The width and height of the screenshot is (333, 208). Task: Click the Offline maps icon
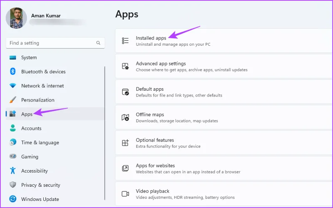pos(125,117)
